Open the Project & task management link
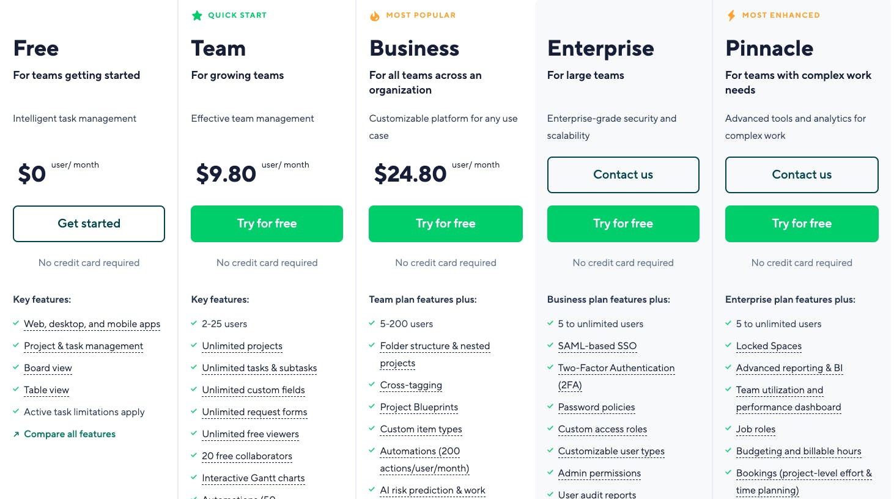Image resolution: width=894 pixels, height=499 pixels. [83, 346]
